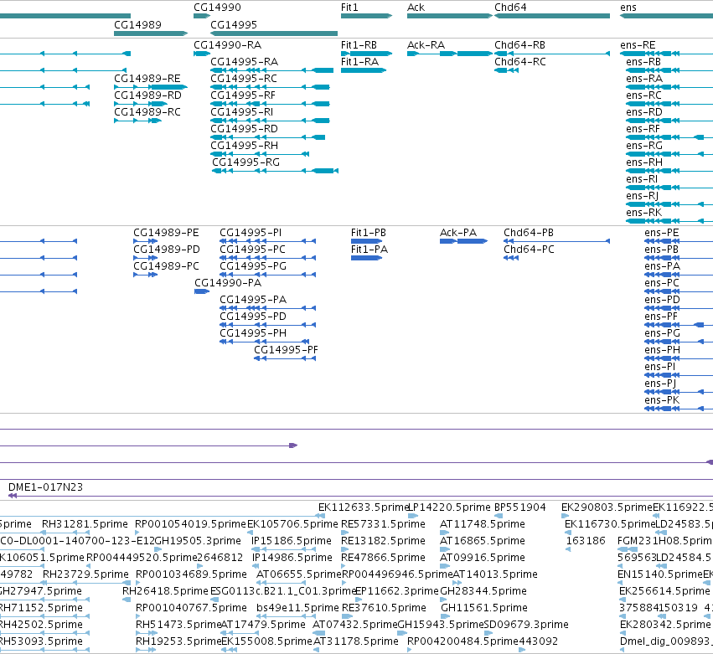
Task: Select protein CG14995-PG
Action: 268,275
